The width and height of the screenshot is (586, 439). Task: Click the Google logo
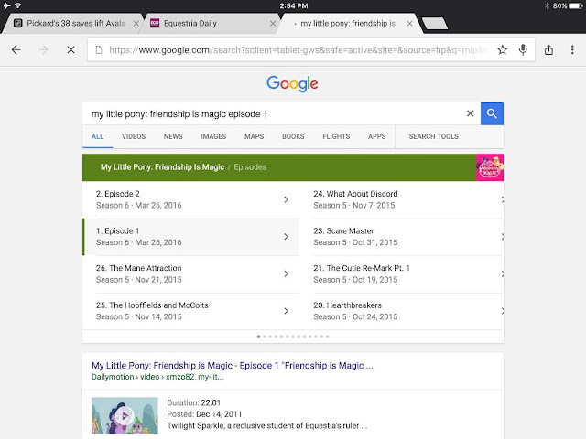(292, 84)
